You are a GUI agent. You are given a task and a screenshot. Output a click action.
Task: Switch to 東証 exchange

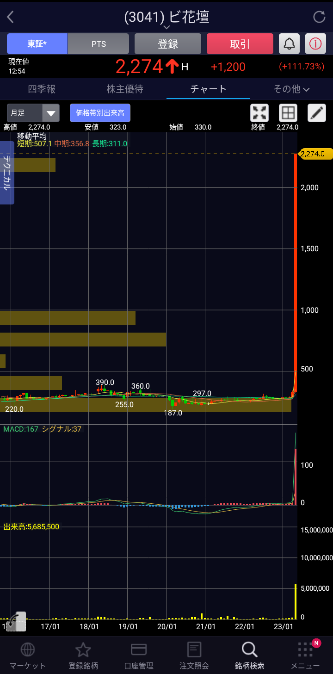coord(37,44)
